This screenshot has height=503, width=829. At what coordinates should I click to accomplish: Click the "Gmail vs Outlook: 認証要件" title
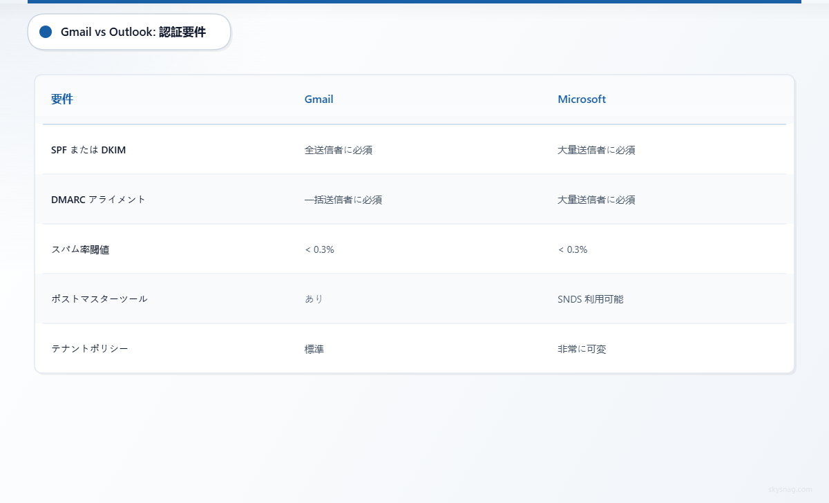click(x=133, y=32)
